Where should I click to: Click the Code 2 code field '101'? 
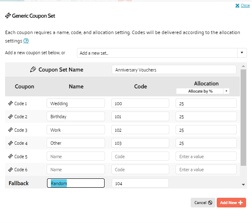coord(140,117)
